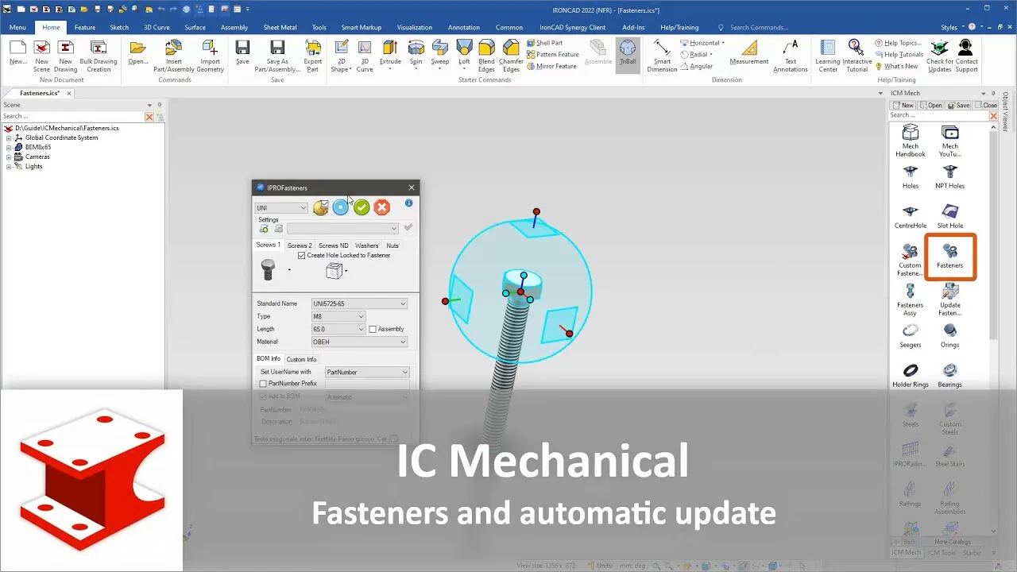Check the PartNumber Prefix checkbox

263,384
